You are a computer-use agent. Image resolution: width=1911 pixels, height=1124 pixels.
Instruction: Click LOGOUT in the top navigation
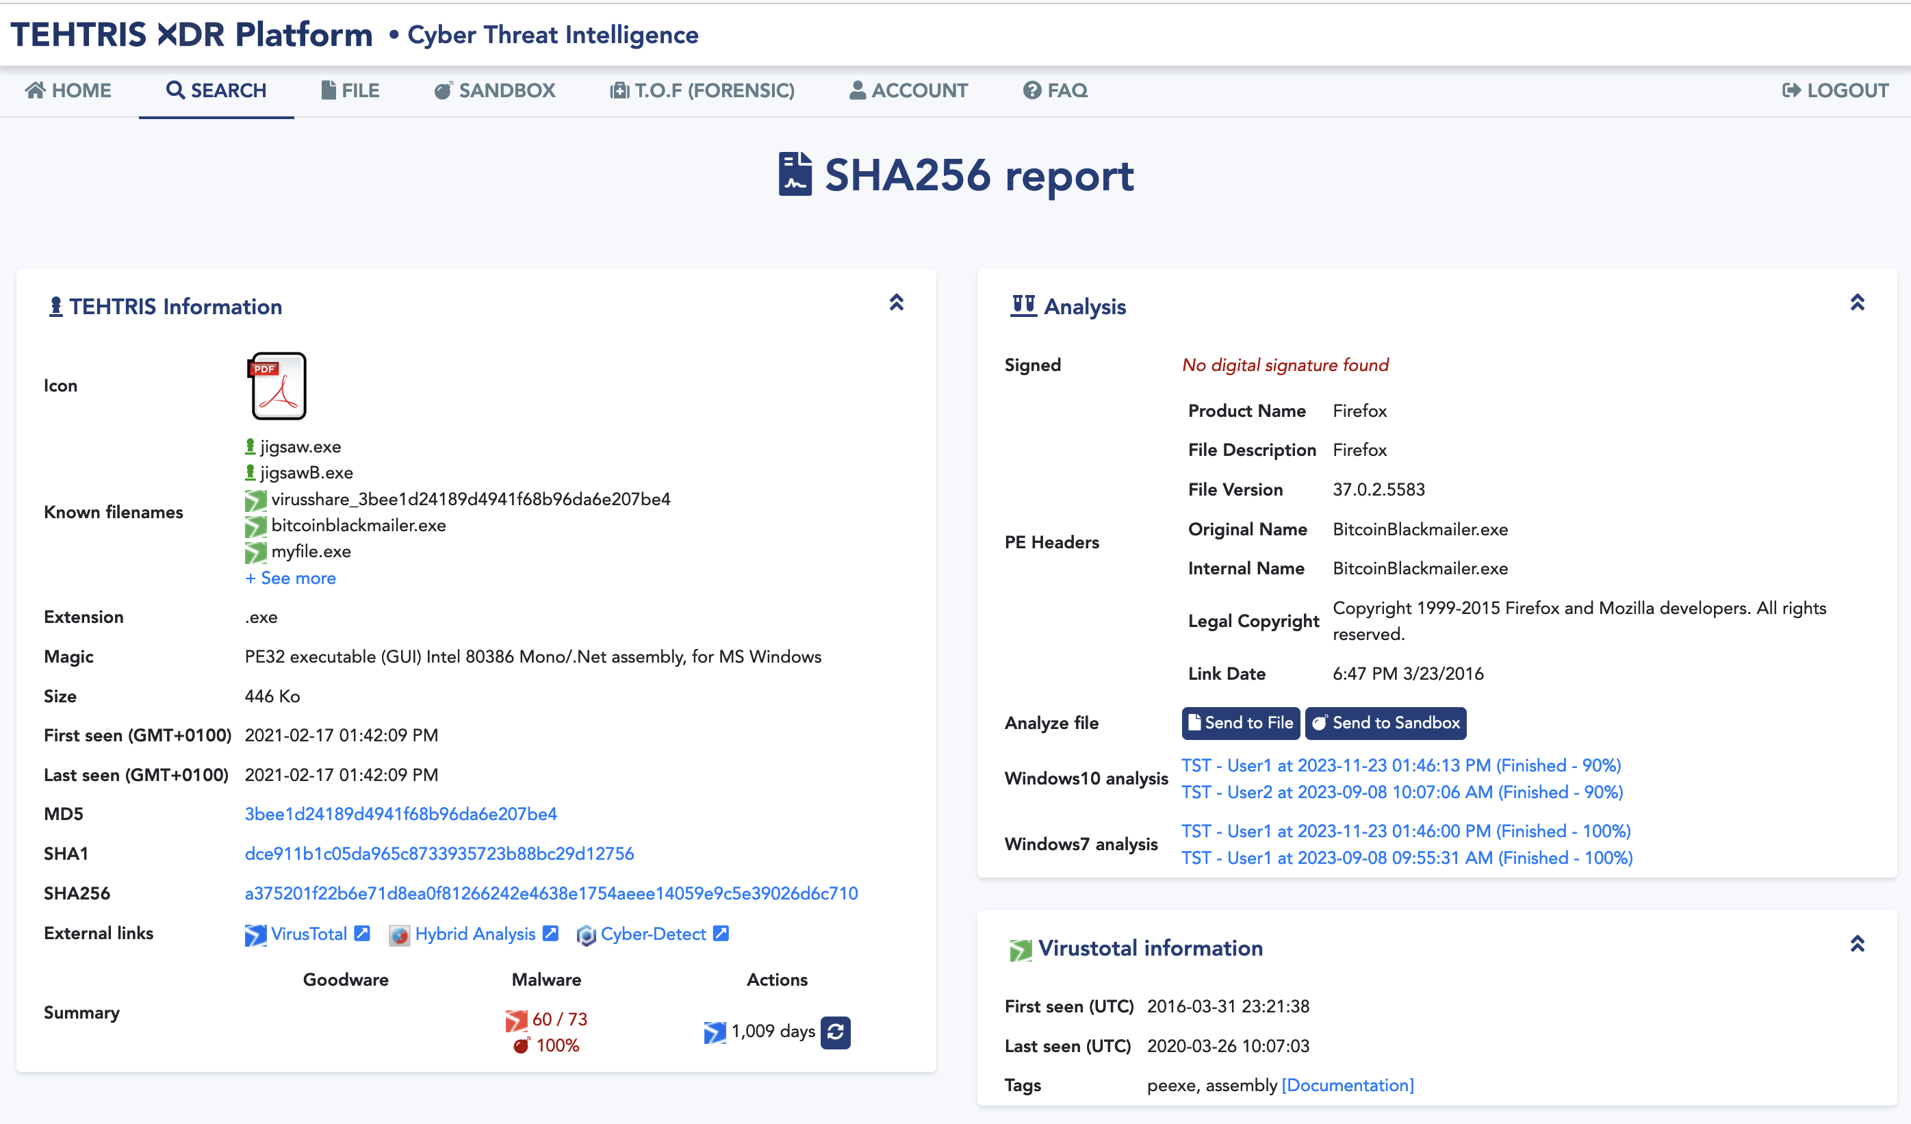click(1835, 90)
